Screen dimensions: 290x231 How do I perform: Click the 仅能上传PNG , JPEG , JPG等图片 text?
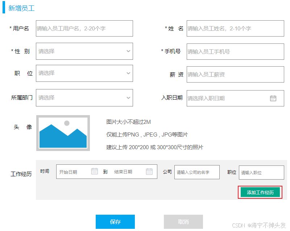click(147, 135)
